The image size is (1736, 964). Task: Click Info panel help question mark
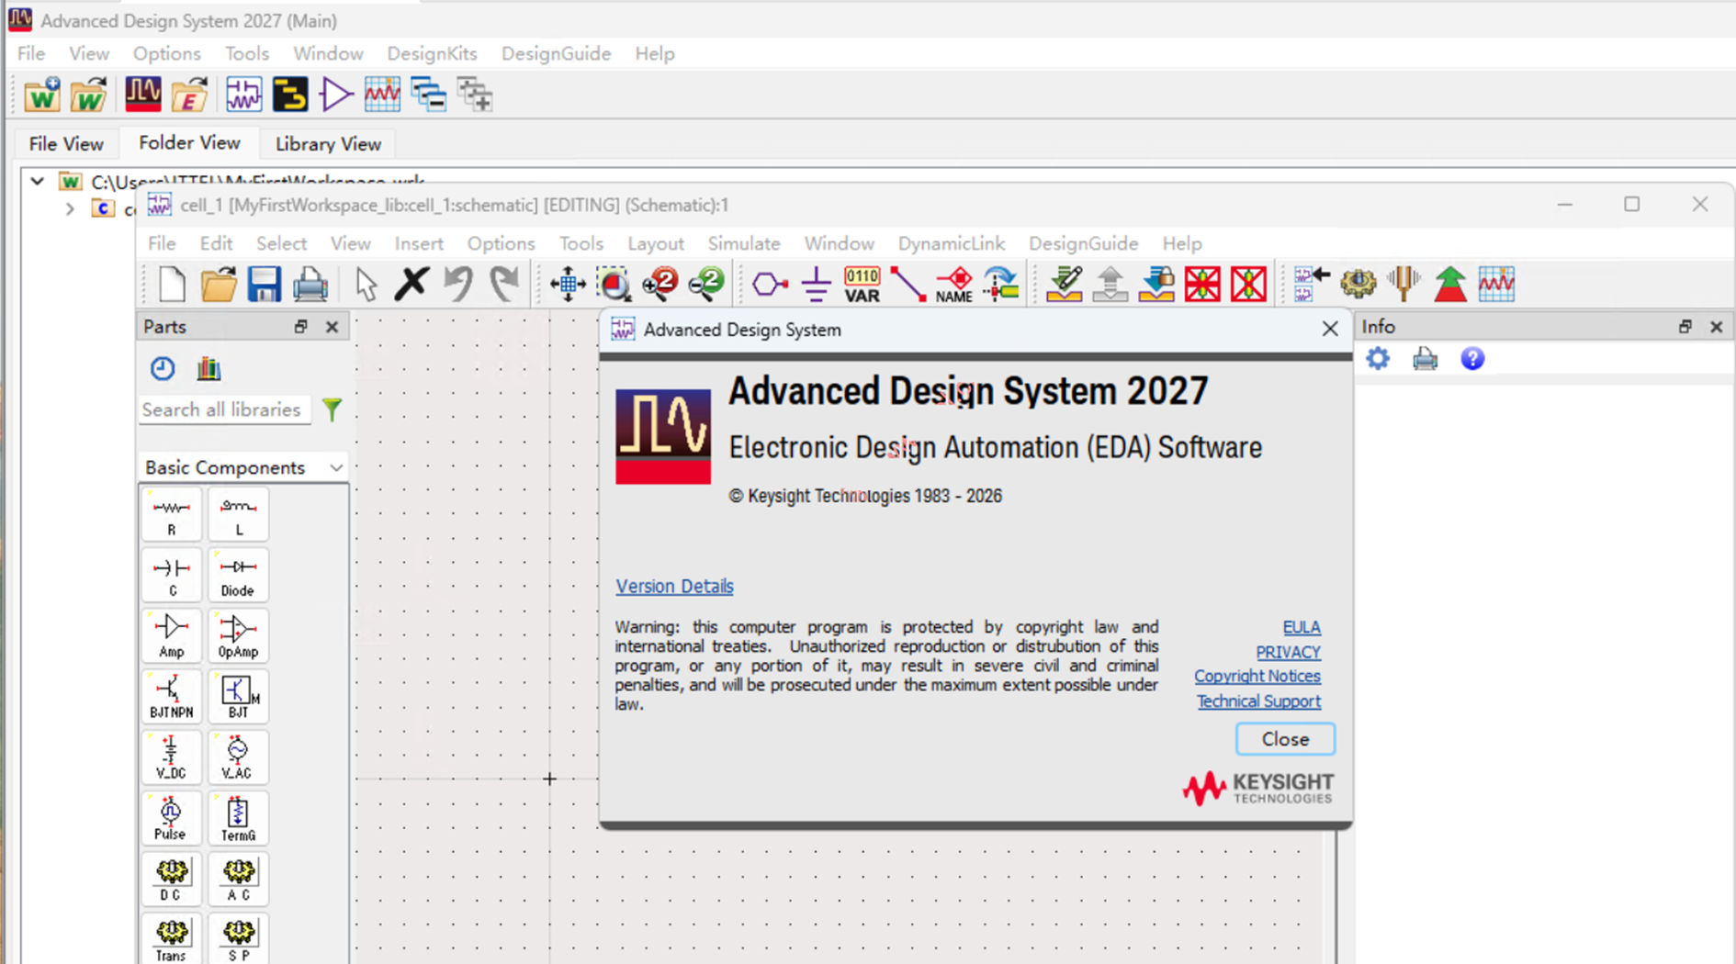tap(1472, 358)
